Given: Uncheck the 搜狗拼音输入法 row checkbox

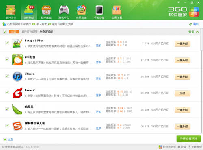Looking at the screenshot, I should pos(7,125).
